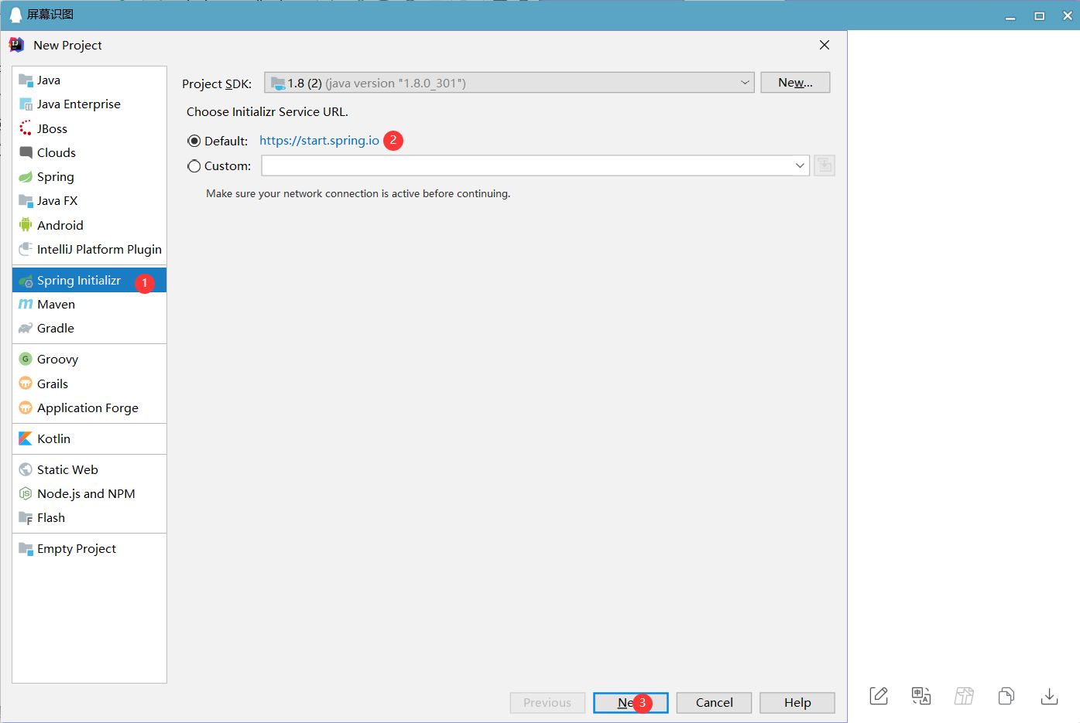Click the icon button beside Custom URL field
This screenshot has width=1080, height=723.
pyautogui.click(x=825, y=165)
